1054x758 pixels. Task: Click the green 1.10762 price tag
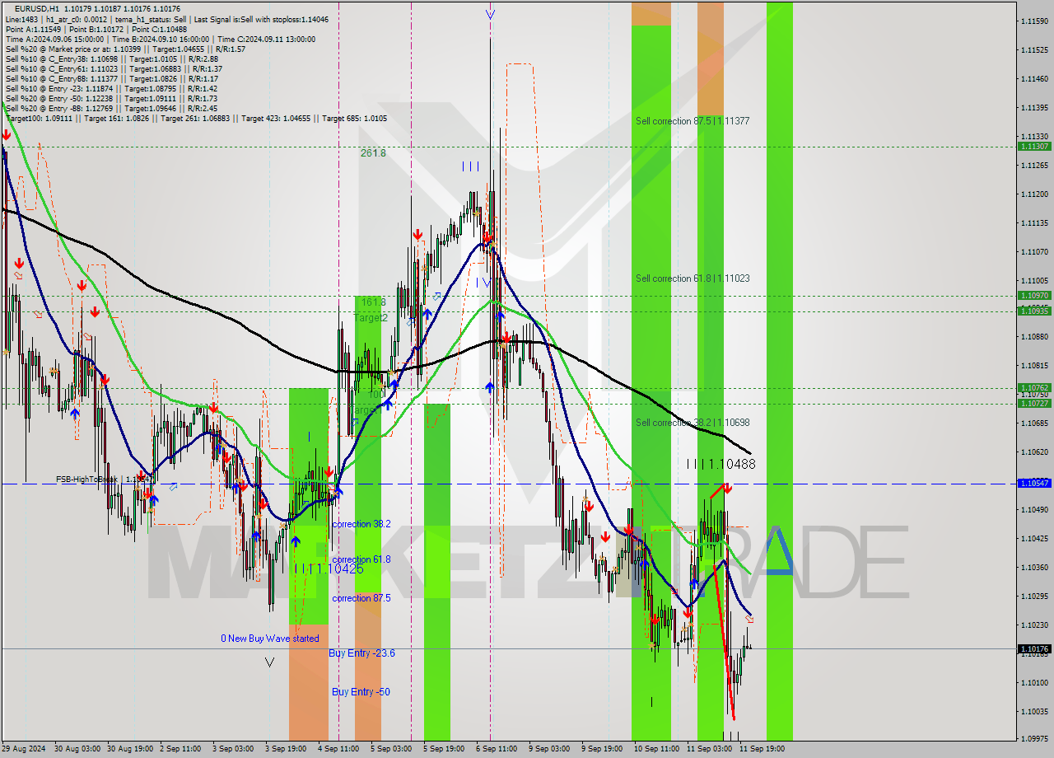pos(1034,387)
